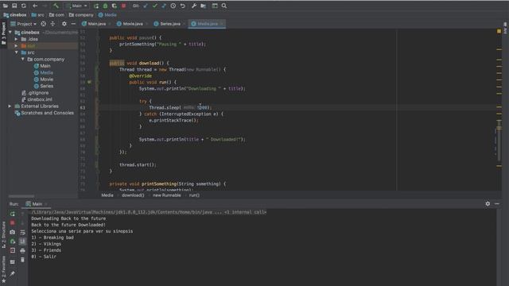The image size is (509, 286).
Task: Open the Project view selector dropdown
Action: 24,24
